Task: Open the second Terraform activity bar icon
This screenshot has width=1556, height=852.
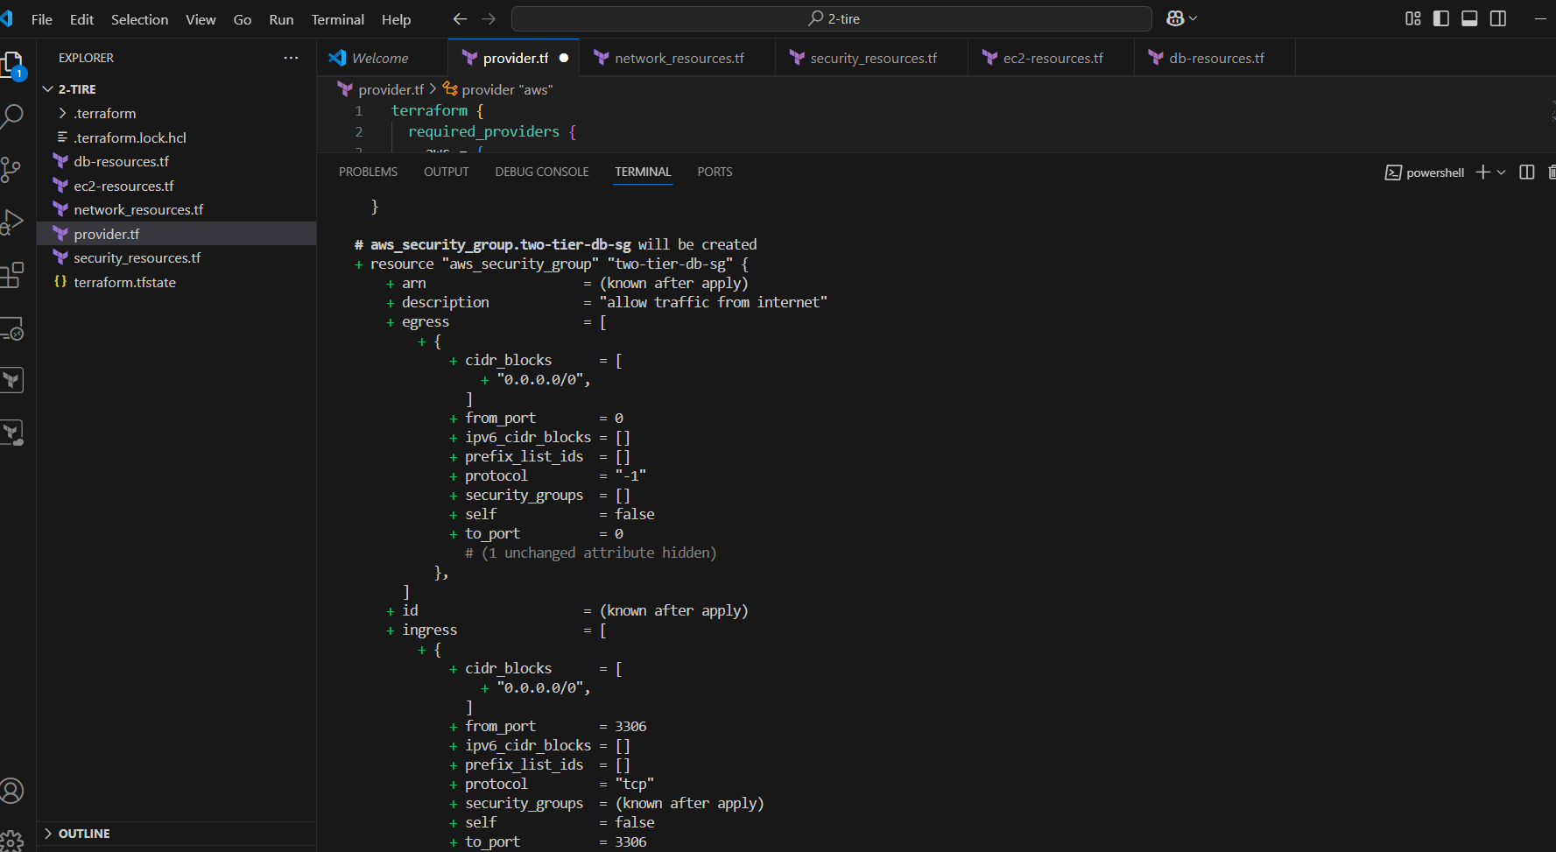Action: click(11, 433)
